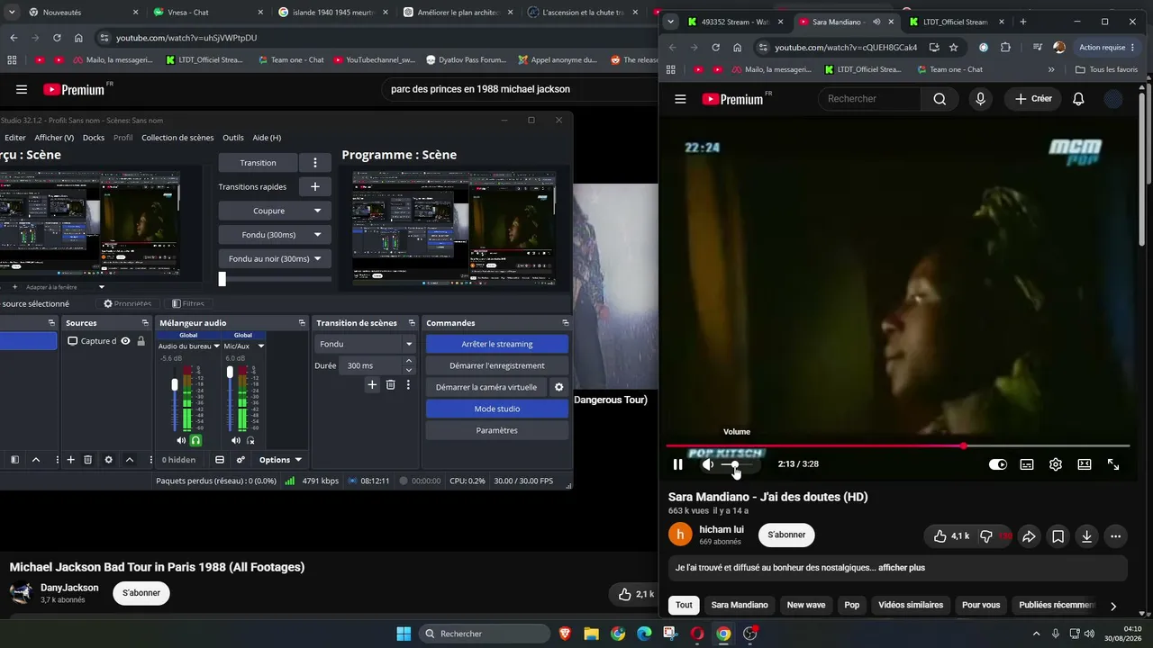Select the 'Pop' filter chip
1153x648 pixels.
[x=852, y=605]
